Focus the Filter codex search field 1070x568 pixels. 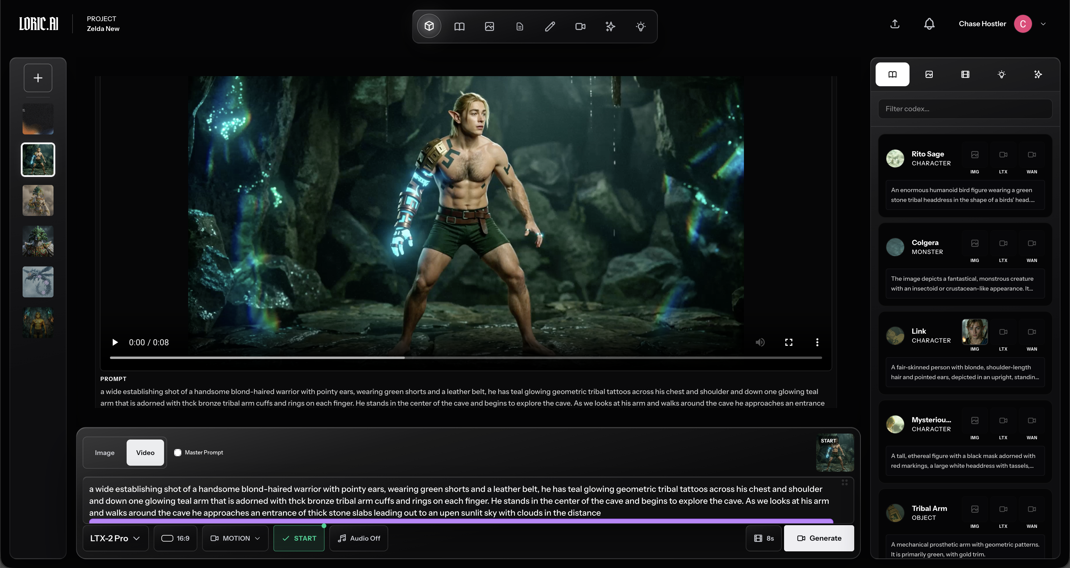point(965,109)
